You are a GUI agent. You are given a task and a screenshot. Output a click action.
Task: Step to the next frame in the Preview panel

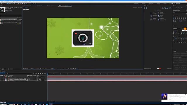click(x=182, y=8)
